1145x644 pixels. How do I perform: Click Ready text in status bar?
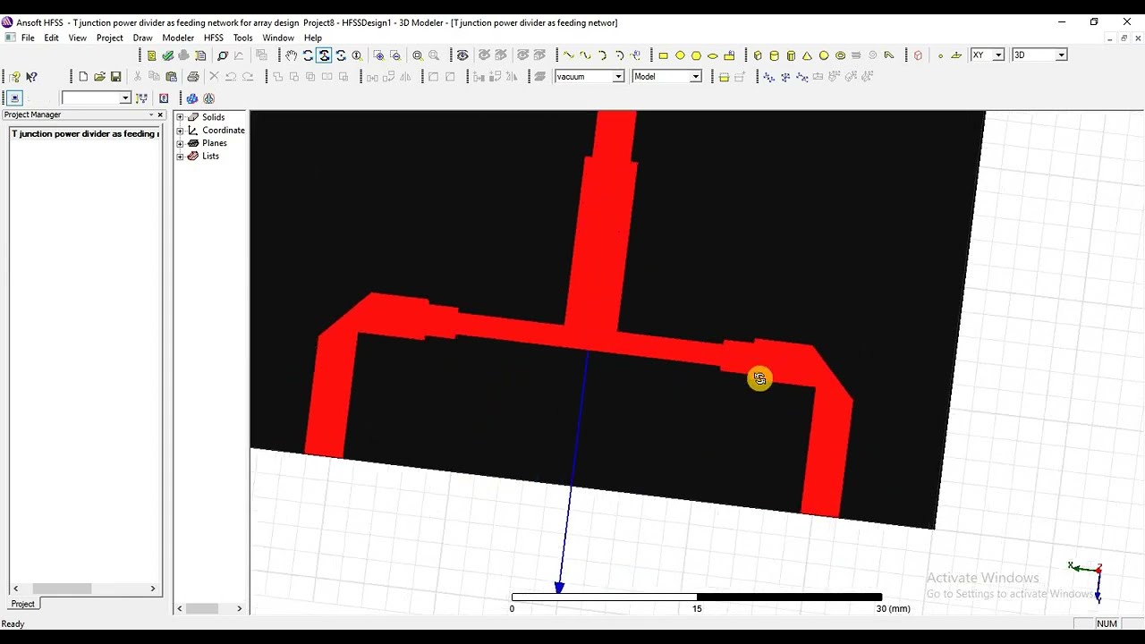click(13, 624)
